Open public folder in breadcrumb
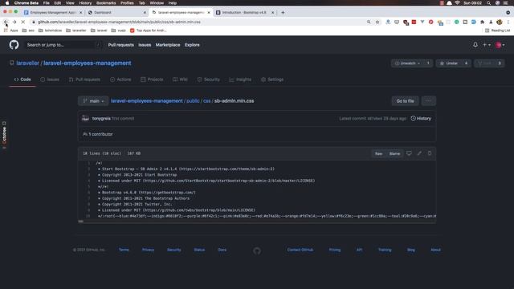Viewport: 514px width, 289px height. click(x=193, y=101)
